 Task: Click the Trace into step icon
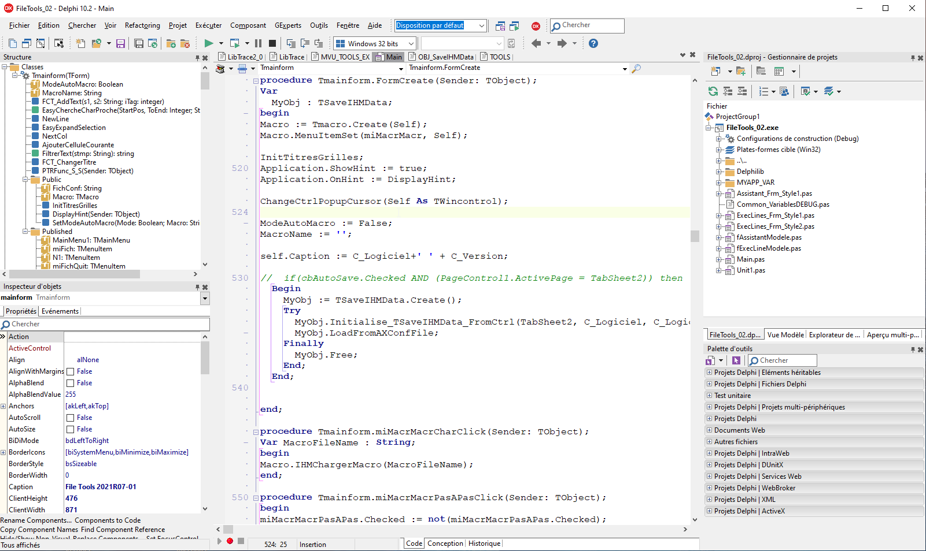pyautogui.click(x=291, y=43)
